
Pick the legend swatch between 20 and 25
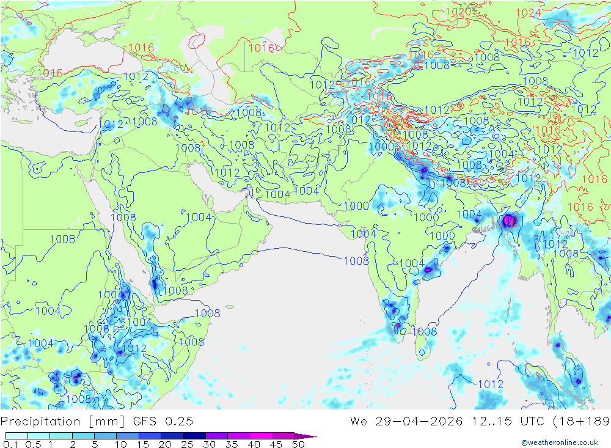point(172,436)
